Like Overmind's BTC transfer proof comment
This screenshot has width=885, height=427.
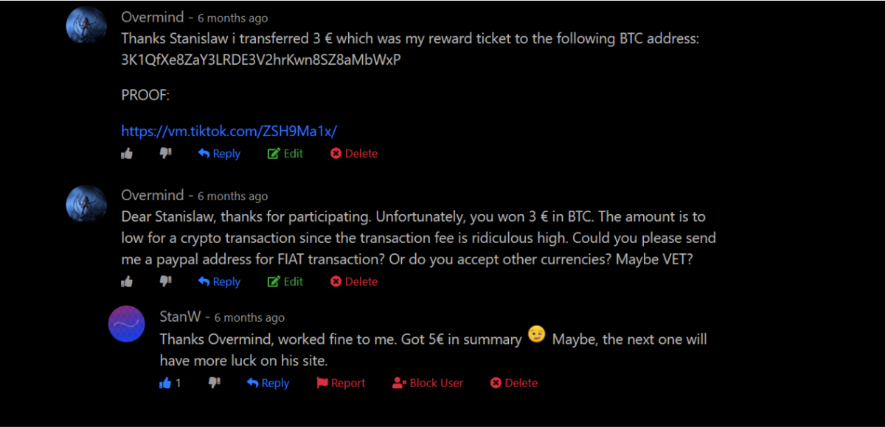coord(127,154)
